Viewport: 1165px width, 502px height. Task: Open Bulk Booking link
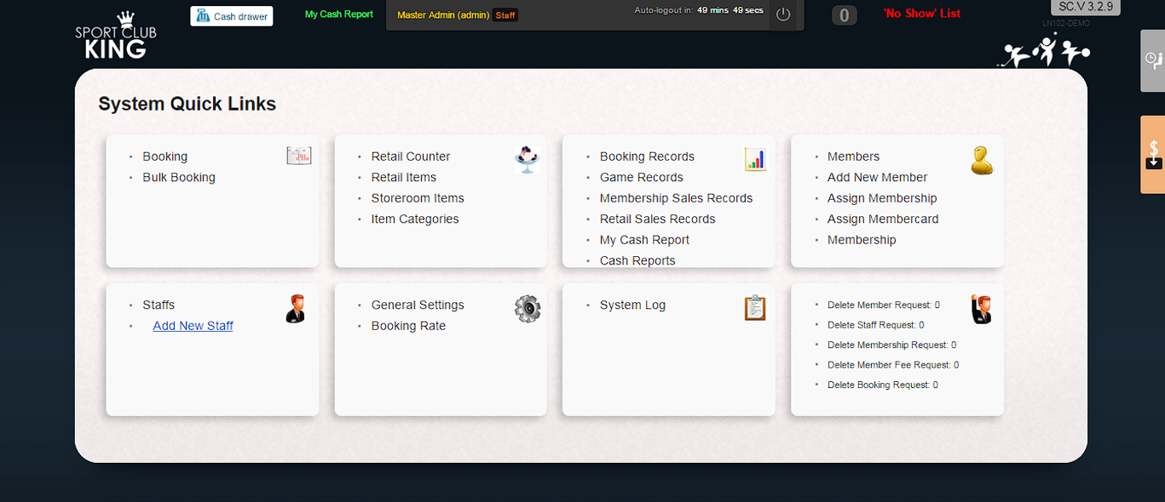tap(179, 177)
